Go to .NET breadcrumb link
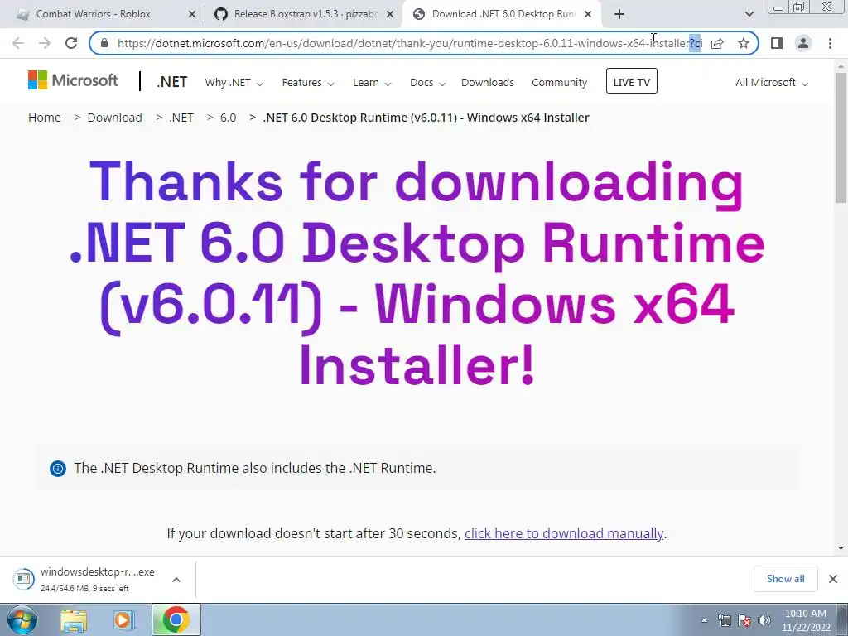Screen dimensions: 848x636 181,118
